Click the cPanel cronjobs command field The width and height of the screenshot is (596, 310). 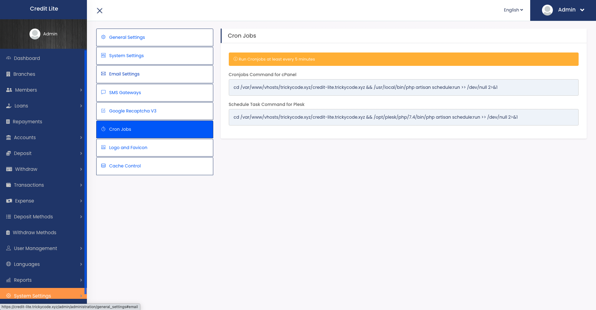click(x=404, y=87)
